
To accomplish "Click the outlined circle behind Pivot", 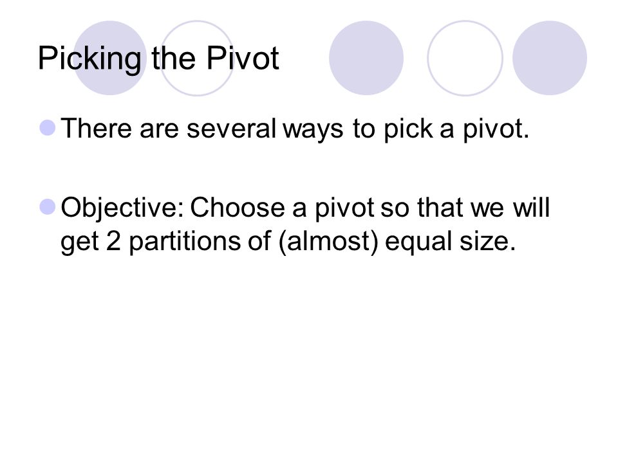I will [x=197, y=58].
